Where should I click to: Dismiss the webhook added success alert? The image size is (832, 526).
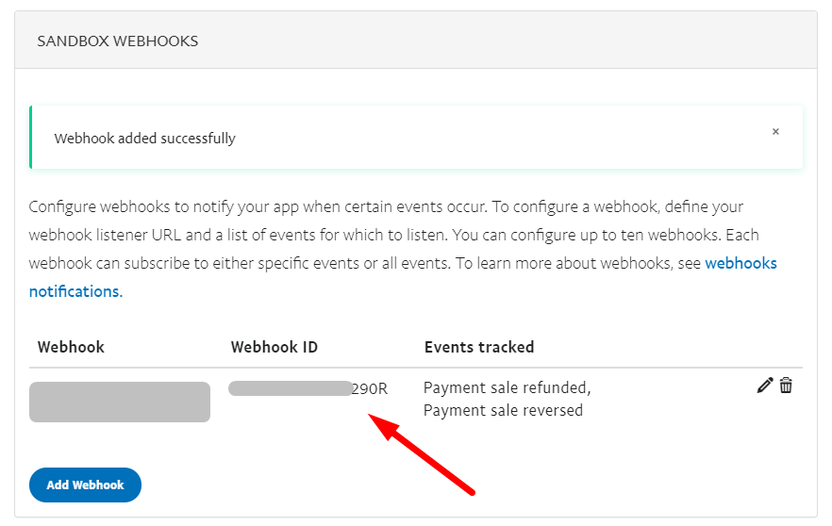[x=775, y=132]
